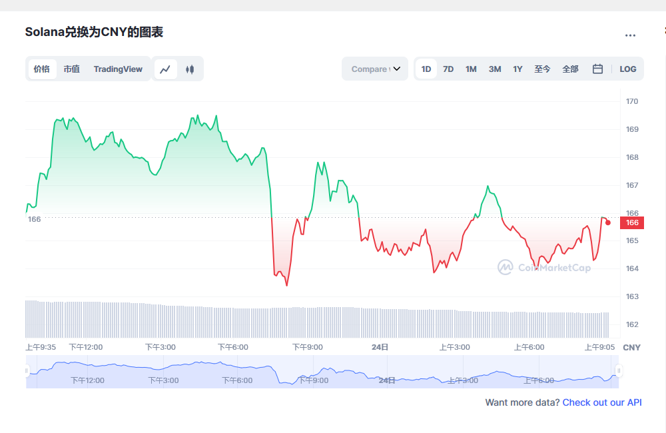The image size is (666, 433).
Task: Click the Solana兑换为CNY的图表 heading
Action: pos(94,32)
